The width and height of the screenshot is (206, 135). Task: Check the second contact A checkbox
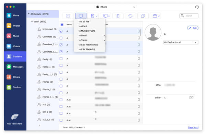[x=61, y=38]
